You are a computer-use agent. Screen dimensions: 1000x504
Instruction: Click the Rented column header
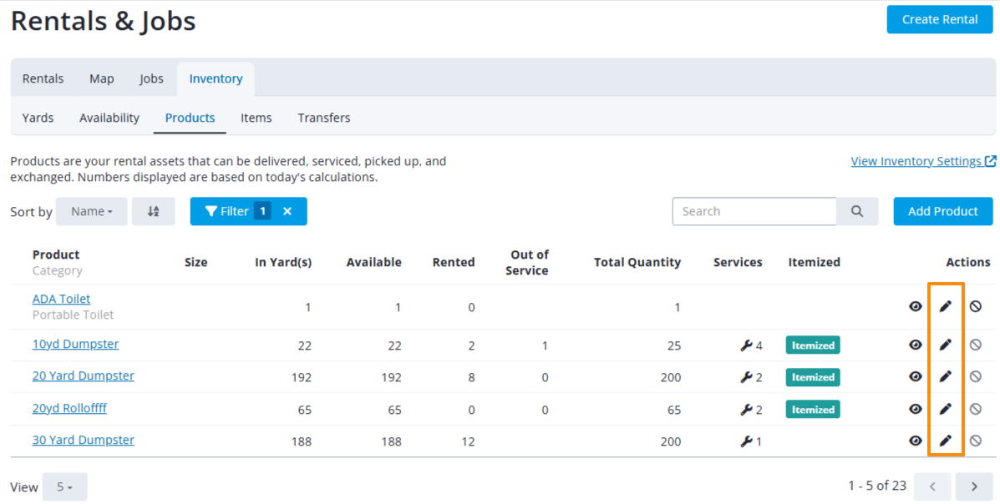tap(454, 263)
